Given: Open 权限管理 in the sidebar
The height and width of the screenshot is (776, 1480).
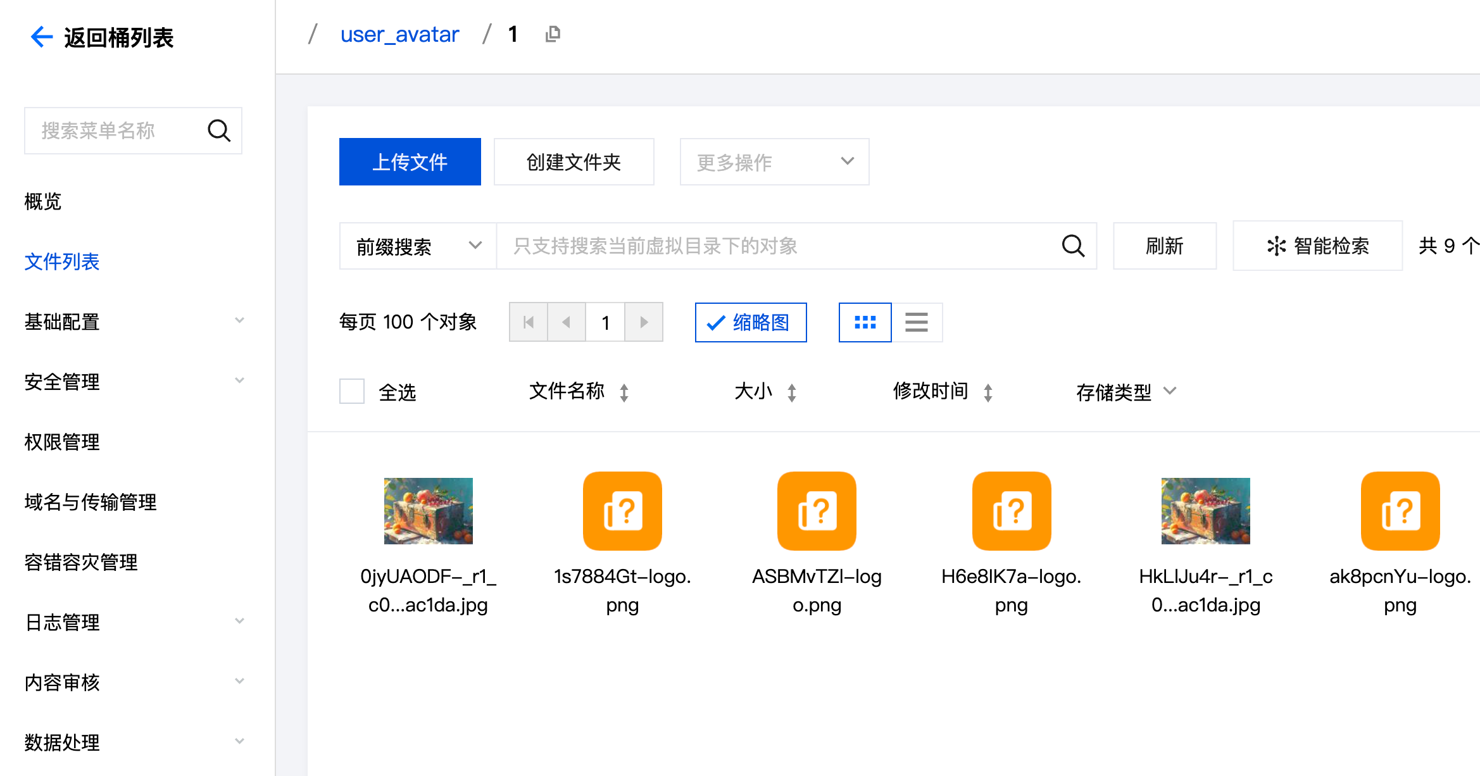Looking at the screenshot, I should tap(62, 442).
